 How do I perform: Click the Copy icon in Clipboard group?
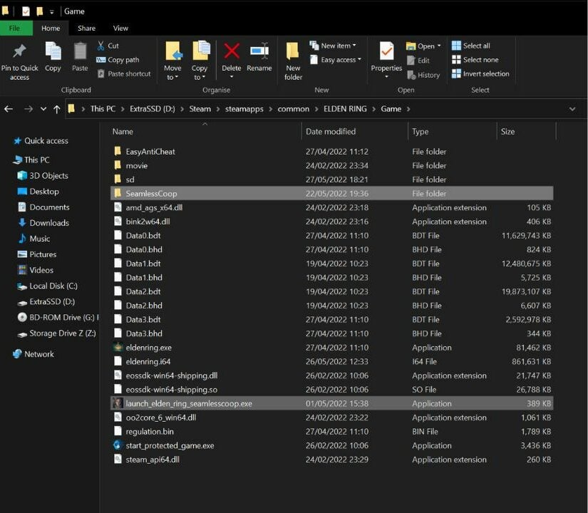[x=53, y=52]
